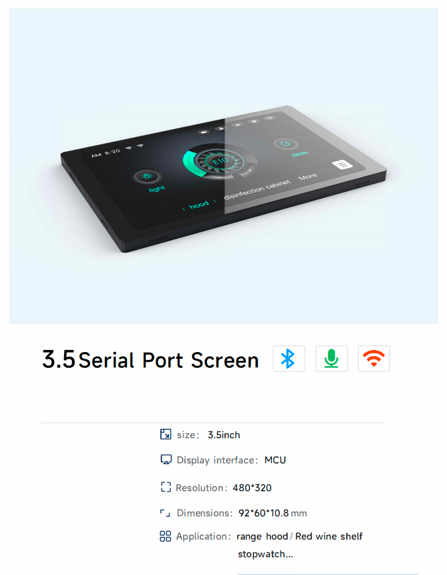Click the green microphone icon badge

click(331, 359)
